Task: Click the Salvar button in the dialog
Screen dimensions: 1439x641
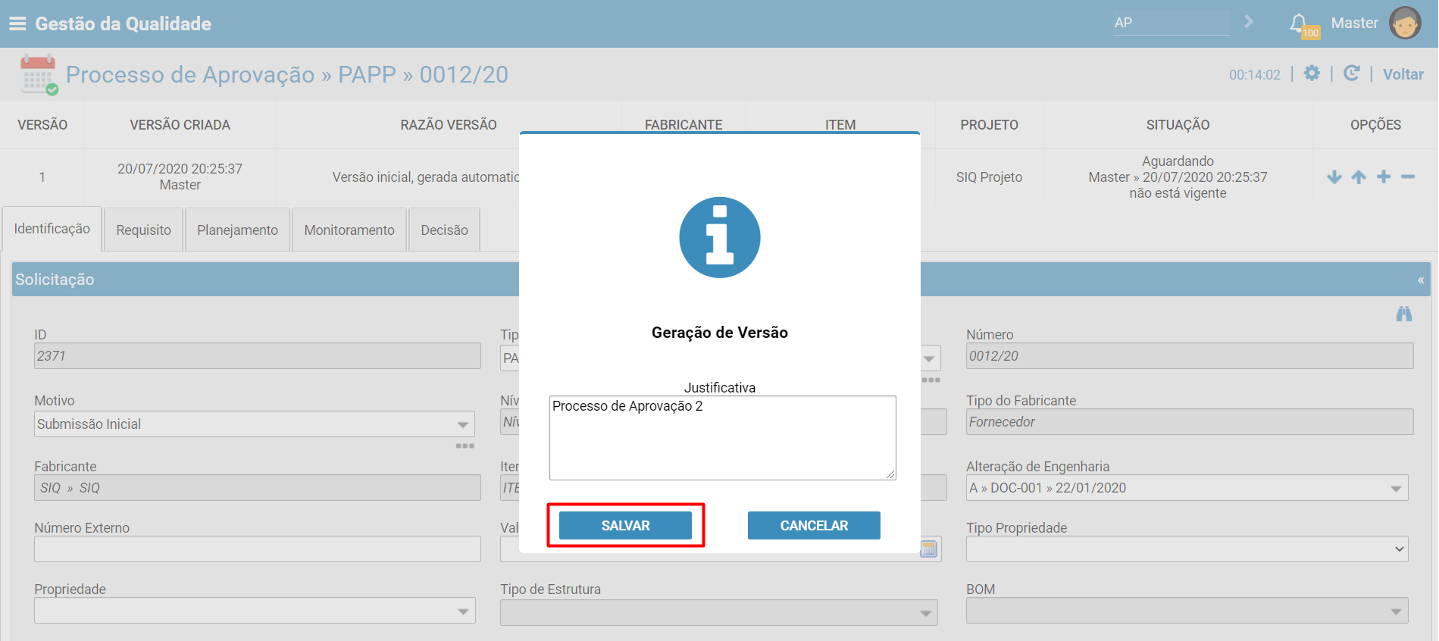Action: [x=625, y=525]
